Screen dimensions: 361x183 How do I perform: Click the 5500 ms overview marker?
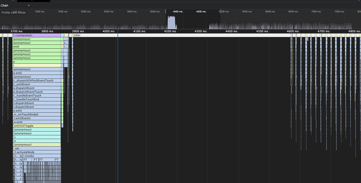(x=247, y=12)
